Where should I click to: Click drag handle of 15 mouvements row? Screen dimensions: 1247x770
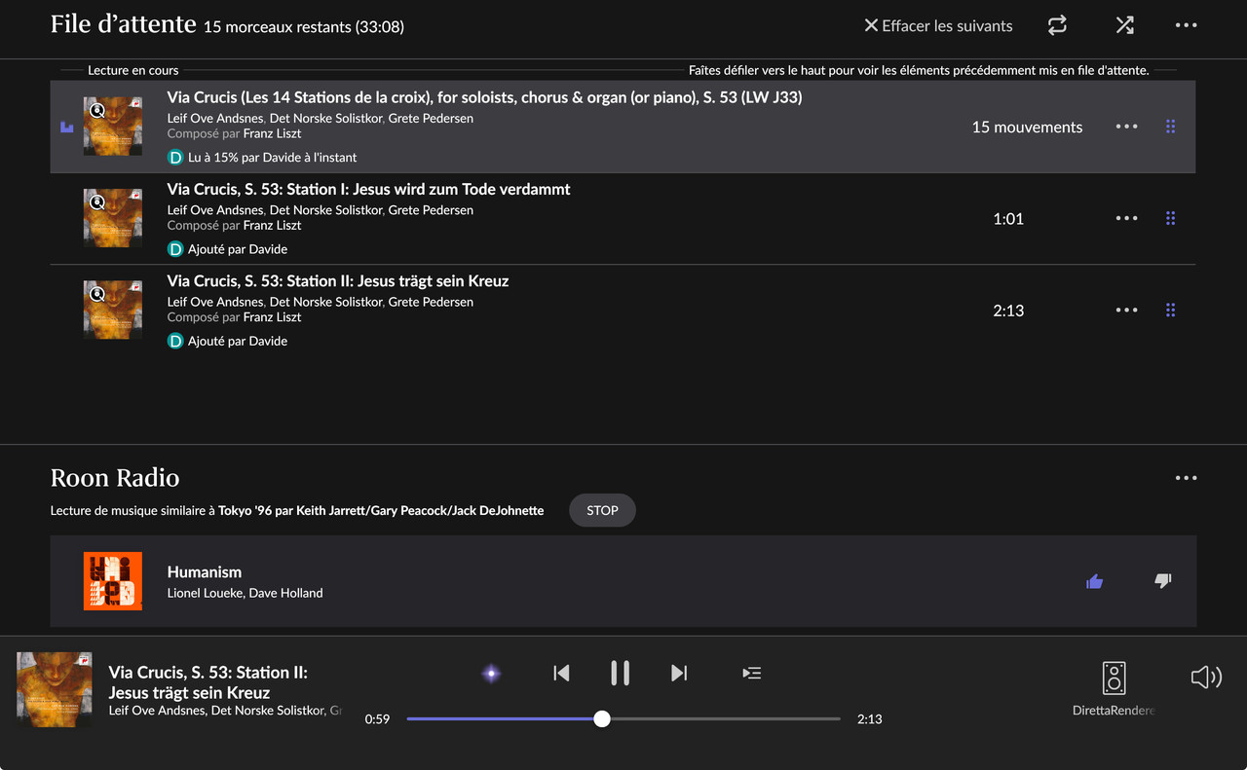point(1170,127)
